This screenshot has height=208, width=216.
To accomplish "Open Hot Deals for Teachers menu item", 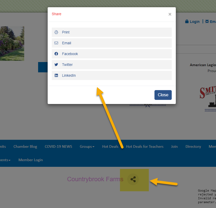I will pyautogui.click(x=145, y=146).
